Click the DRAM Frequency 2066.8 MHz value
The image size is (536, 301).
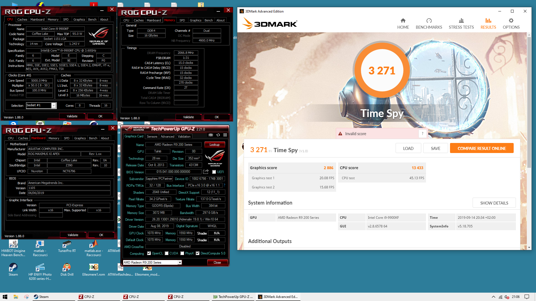coord(186,53)
